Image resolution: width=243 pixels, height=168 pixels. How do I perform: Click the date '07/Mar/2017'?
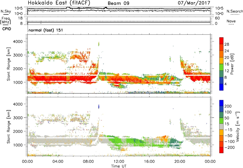(x=194, y=3)
